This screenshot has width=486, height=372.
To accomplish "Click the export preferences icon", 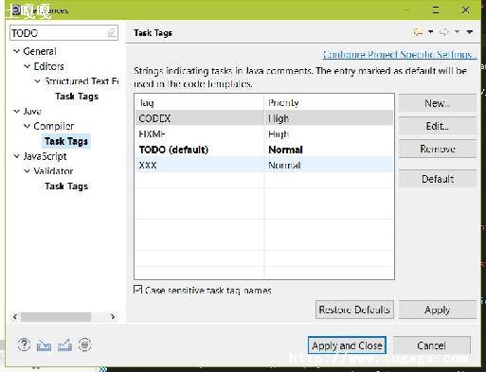I will [64, 345].
